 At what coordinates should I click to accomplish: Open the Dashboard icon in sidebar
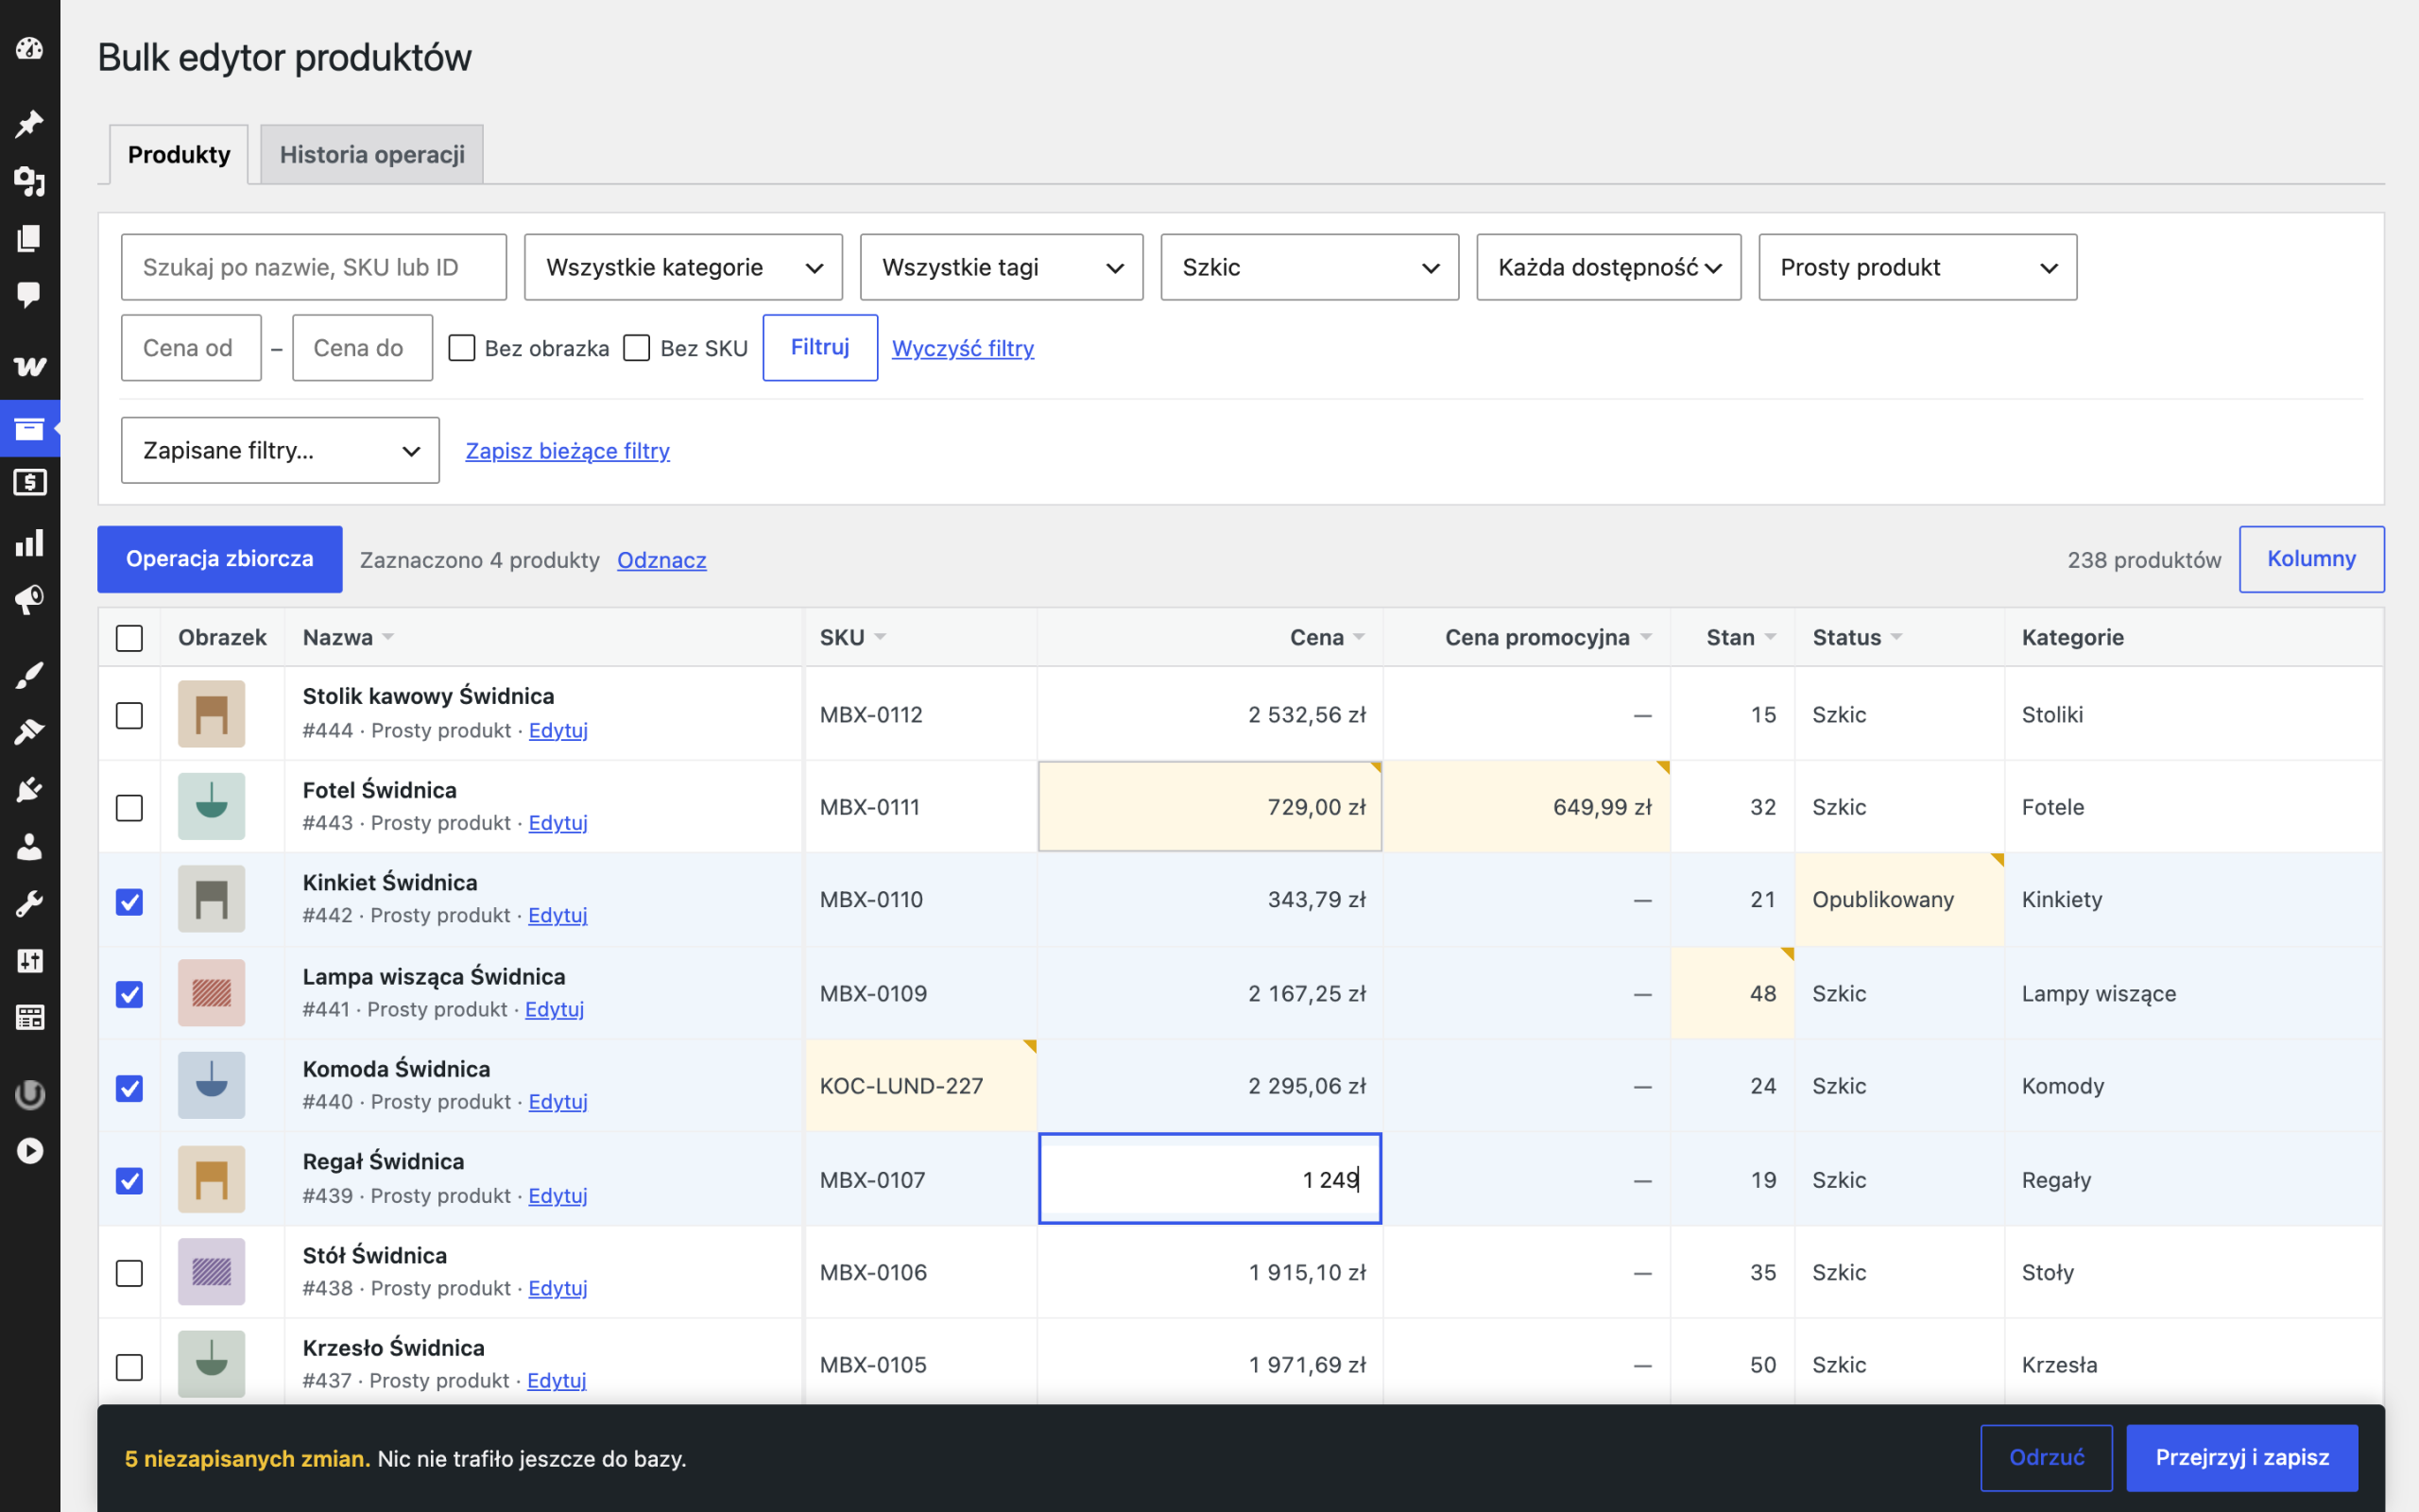pos(29,48)
